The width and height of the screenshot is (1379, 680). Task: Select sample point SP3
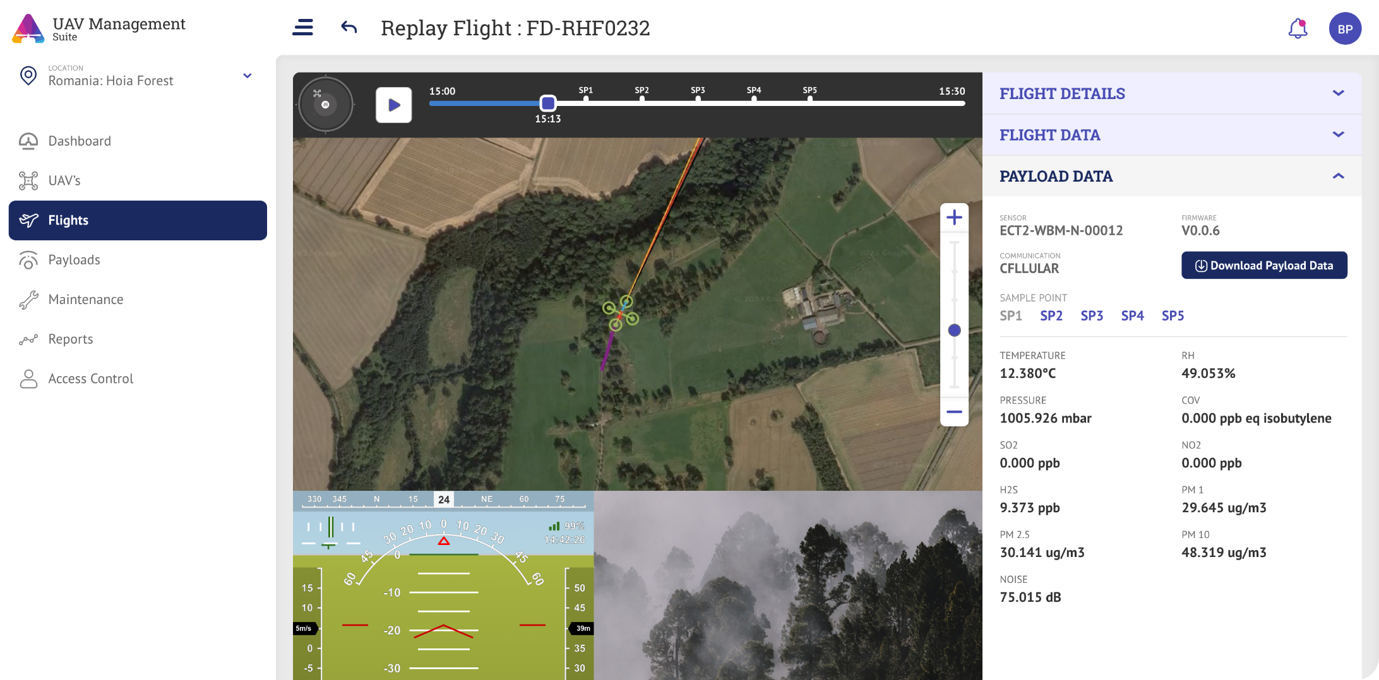(1092, 315)
